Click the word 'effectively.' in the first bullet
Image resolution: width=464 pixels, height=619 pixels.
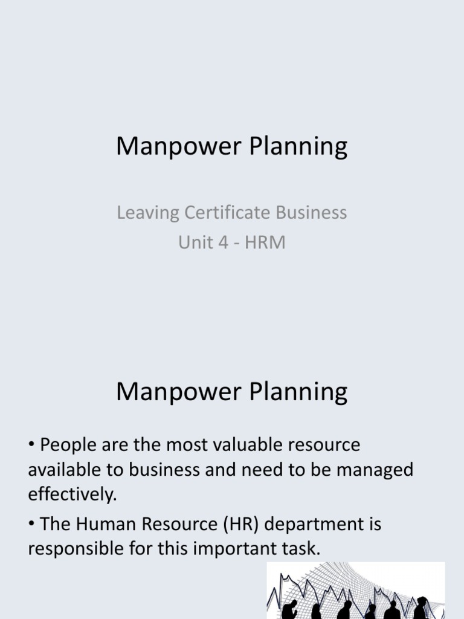pos(71,494)
